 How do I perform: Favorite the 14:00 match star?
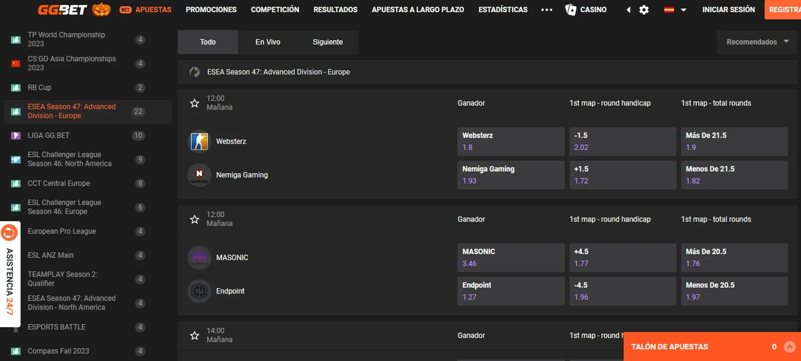(x=194, y=335)
